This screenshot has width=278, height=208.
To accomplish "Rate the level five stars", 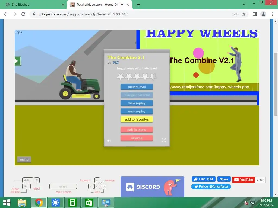I will point(153,77).
